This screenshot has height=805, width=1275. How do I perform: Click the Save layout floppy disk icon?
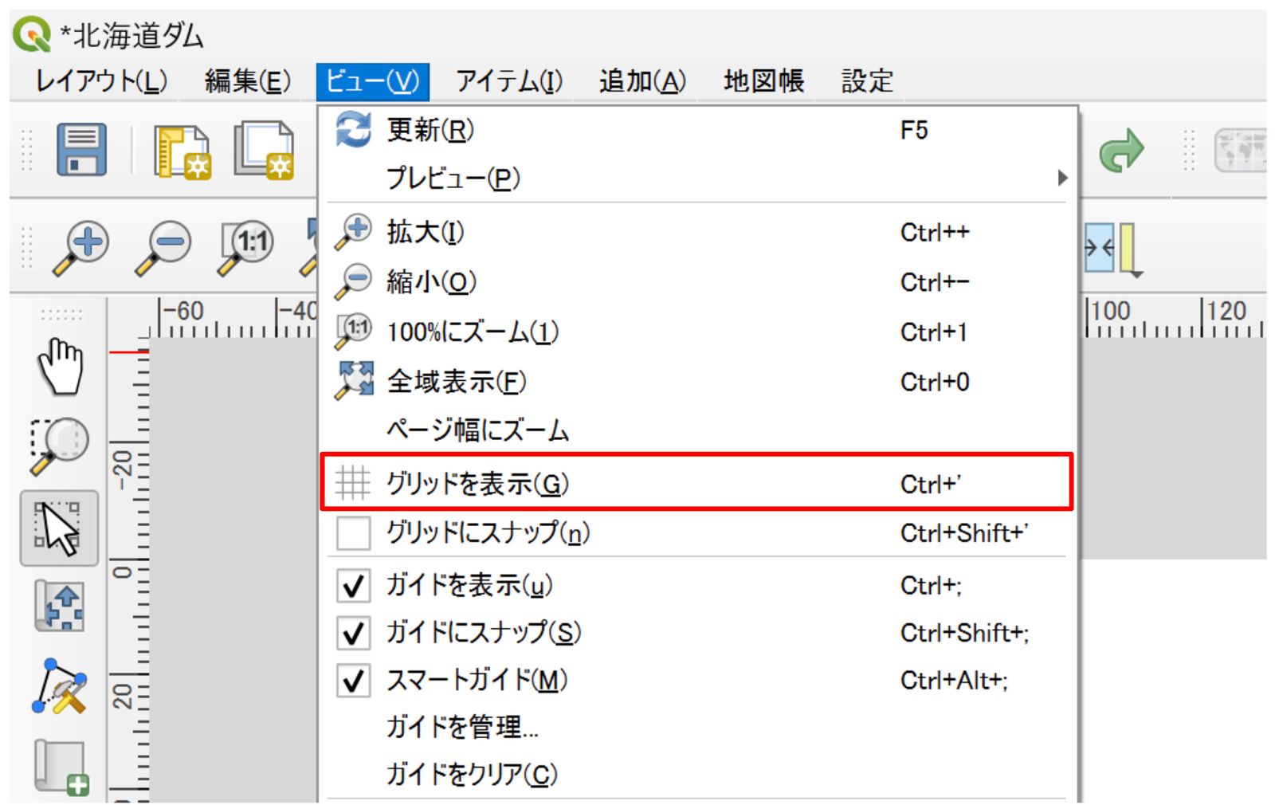point(81,150)
